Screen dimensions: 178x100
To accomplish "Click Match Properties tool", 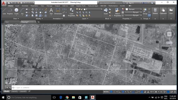I will coord(117,12).
